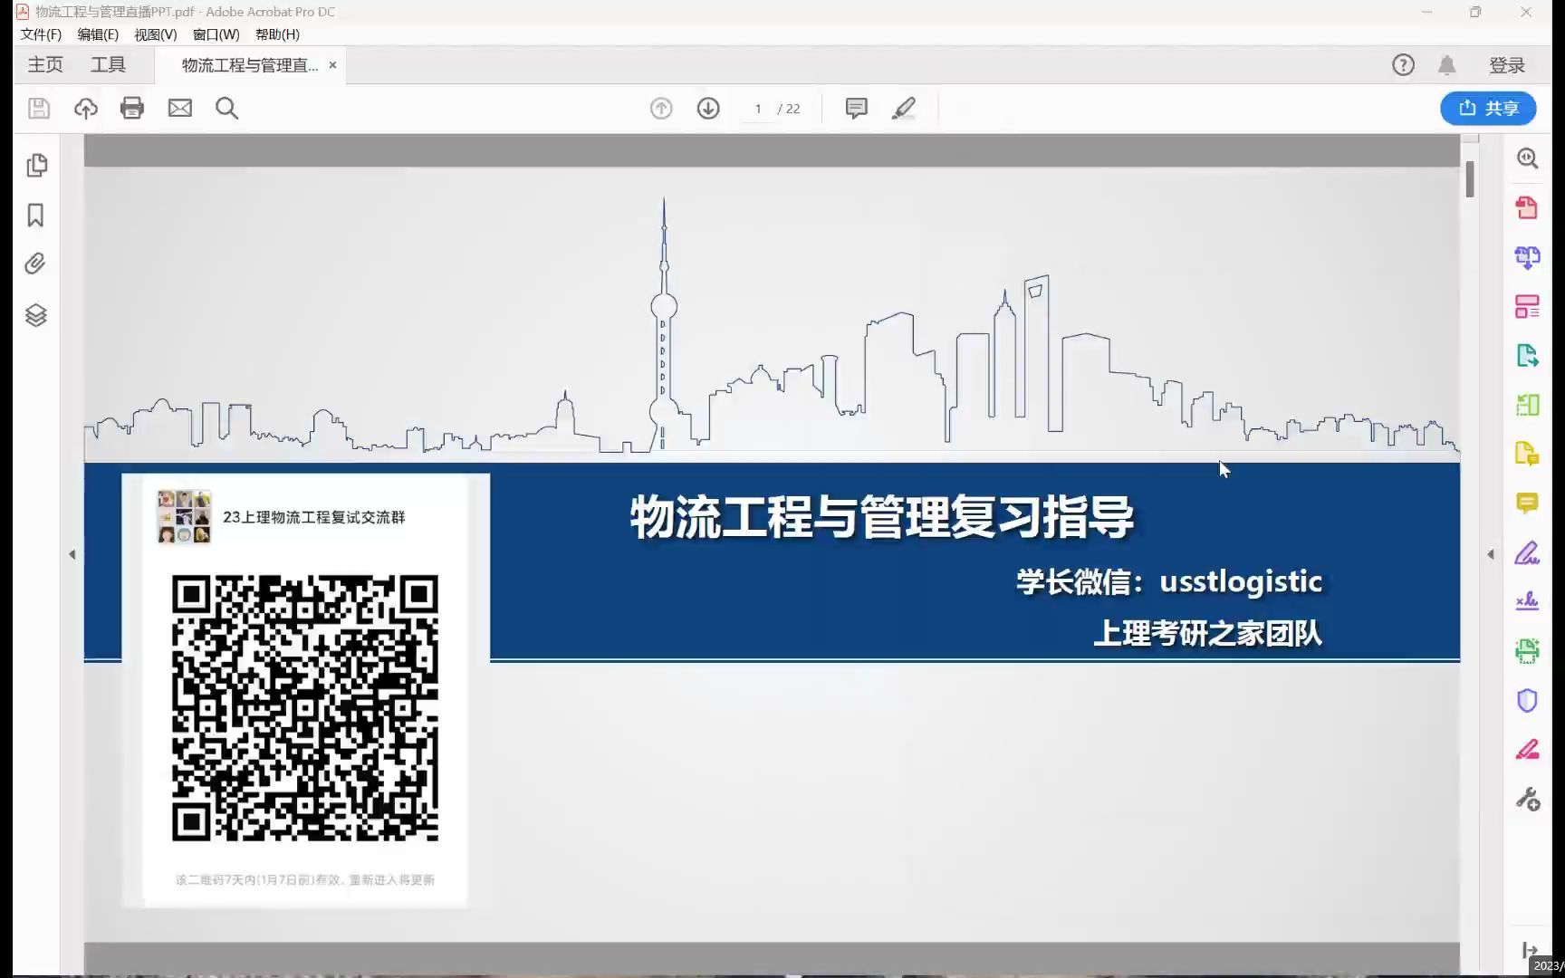Click the 登录 sign-in link
The image size is (1565, 978).
(1507, 65)
